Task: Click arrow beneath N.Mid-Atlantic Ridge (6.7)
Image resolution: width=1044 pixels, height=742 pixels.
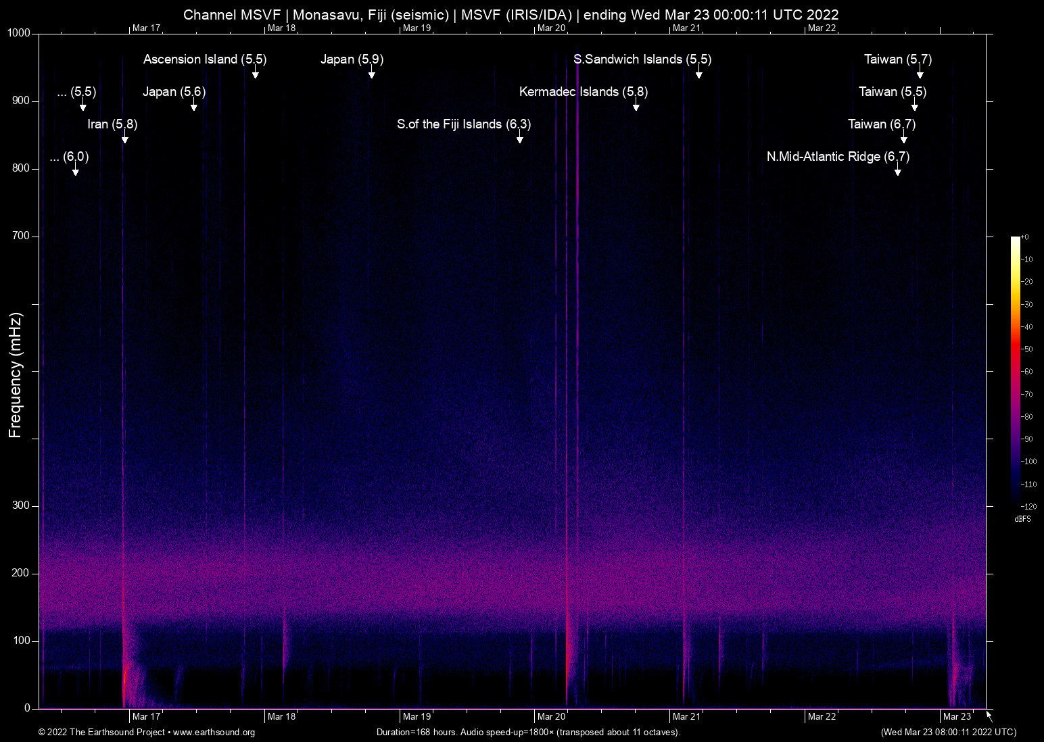Action: click(897, 171)
